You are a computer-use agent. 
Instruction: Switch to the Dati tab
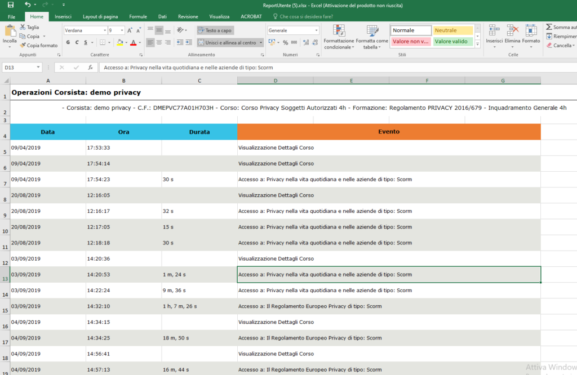tap(162, 16)
